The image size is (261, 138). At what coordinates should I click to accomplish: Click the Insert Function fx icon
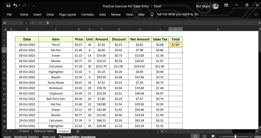pos(48,23)
